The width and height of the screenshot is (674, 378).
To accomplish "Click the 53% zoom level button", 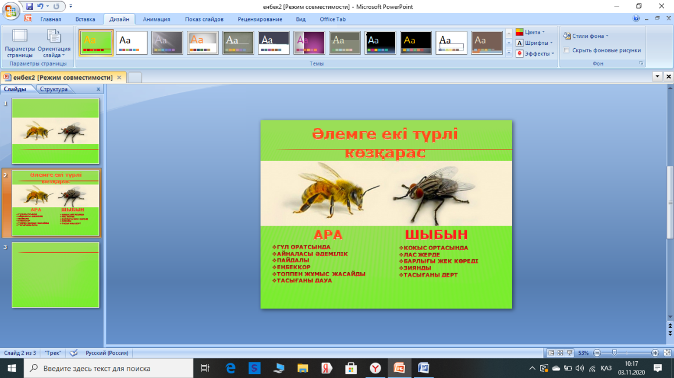I will pyautogui.click(x=583, y=352).
